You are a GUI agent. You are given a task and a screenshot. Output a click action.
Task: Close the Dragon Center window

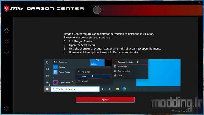[x=199, y=3]
